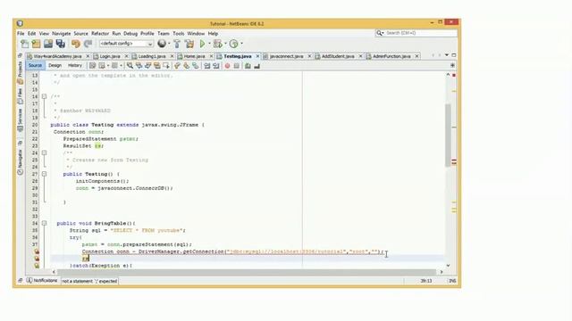Click the New File toolbar icon
The height and width of the screenshot is (321, 572).
pos(25,44)
